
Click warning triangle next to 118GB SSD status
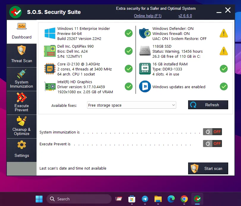click(x=224, y=51)
